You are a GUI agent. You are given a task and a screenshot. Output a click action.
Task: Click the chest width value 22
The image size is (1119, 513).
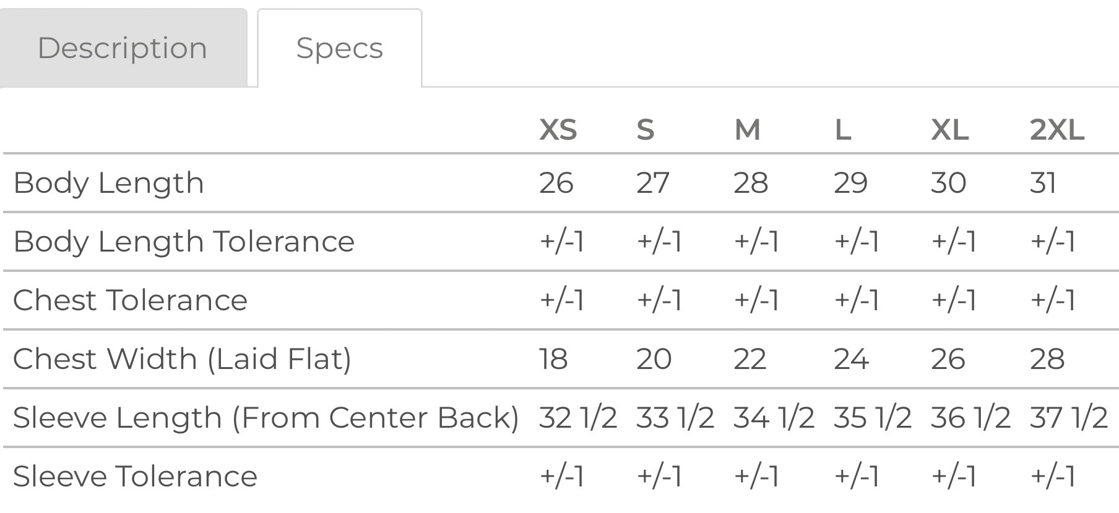(x=750, y=359)
